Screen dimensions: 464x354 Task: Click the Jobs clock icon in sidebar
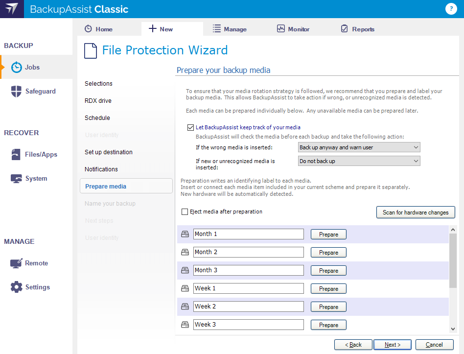17,68
